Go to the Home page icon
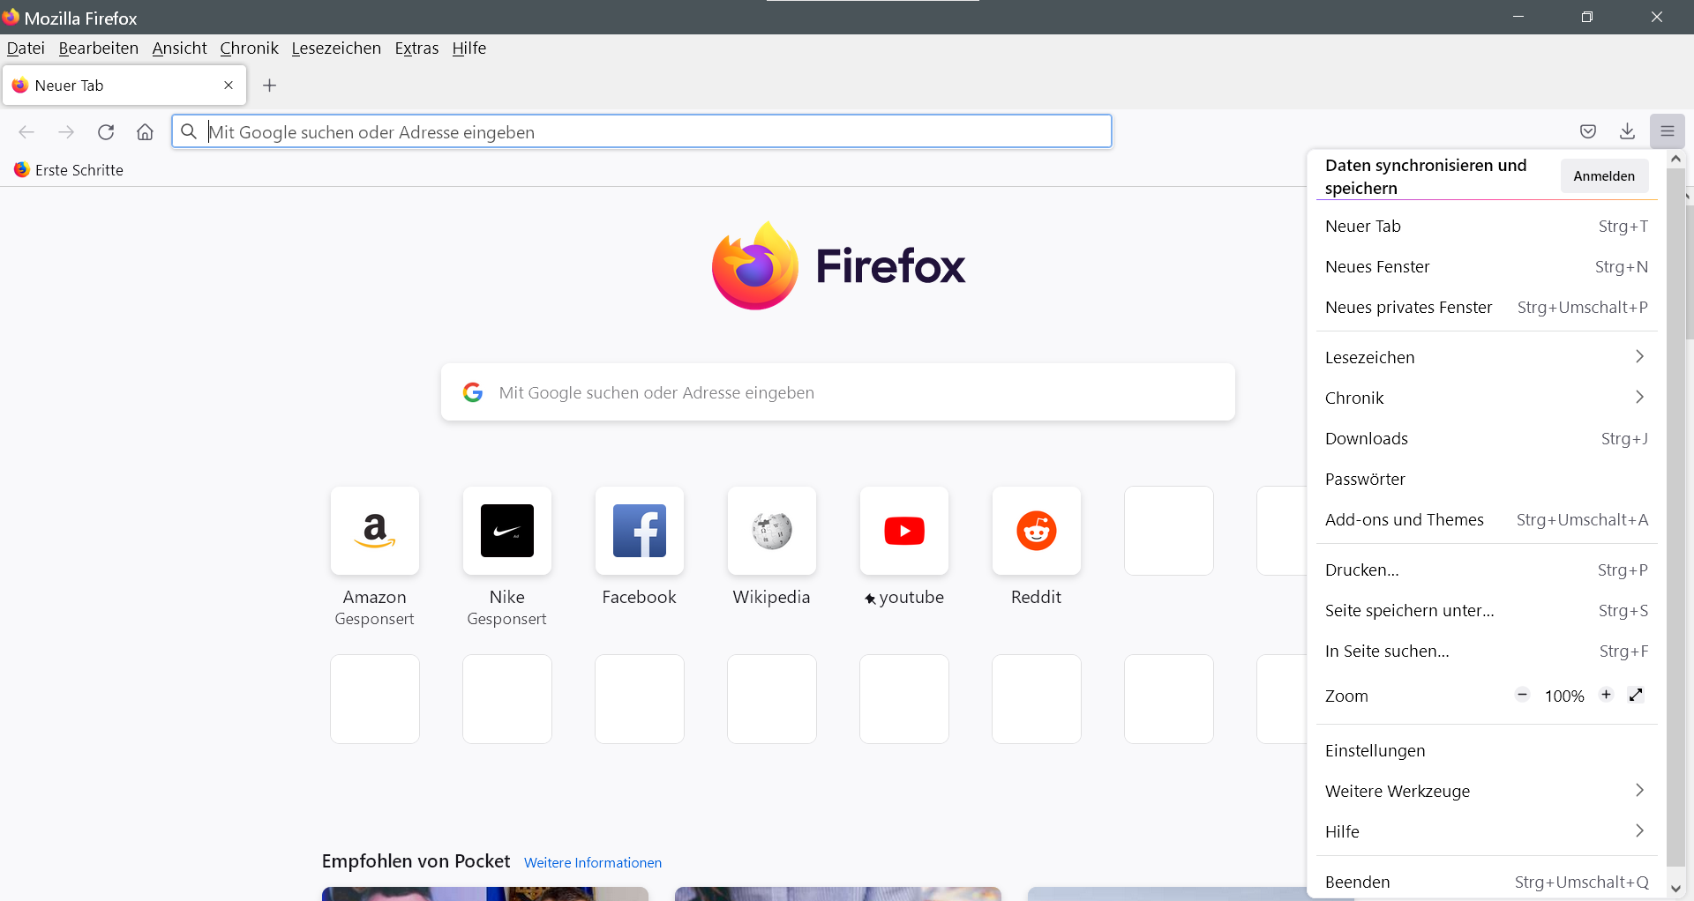 [x=146, y=132]
